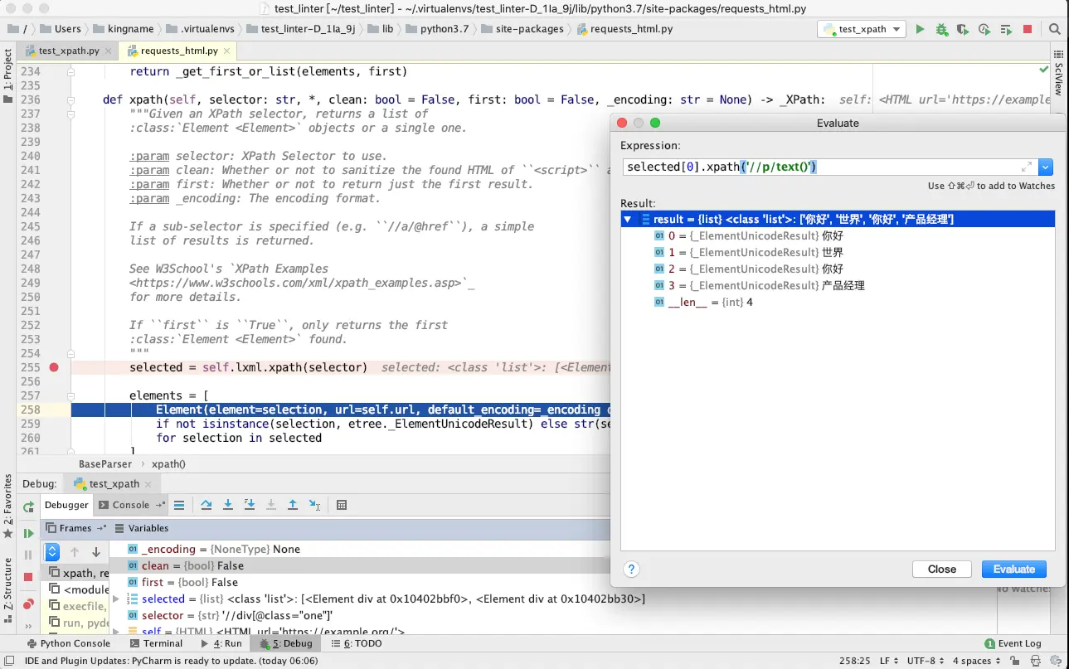Image resolution: width=1069 pixels, height=669 pixels.
Task: Toggle the breakpoint on line 255
Action: coord(54,367)
